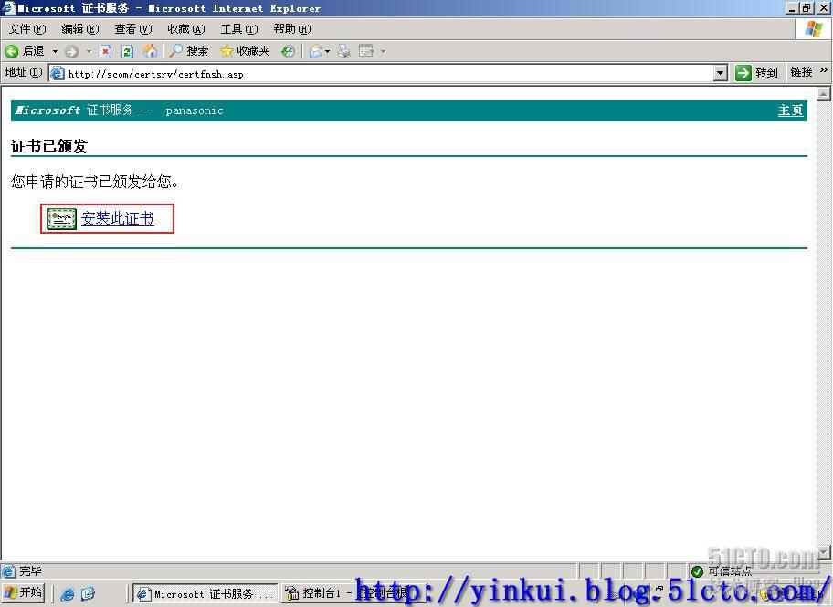Click the Refresh page icon
Screen dimensions: 833x607
127,51
